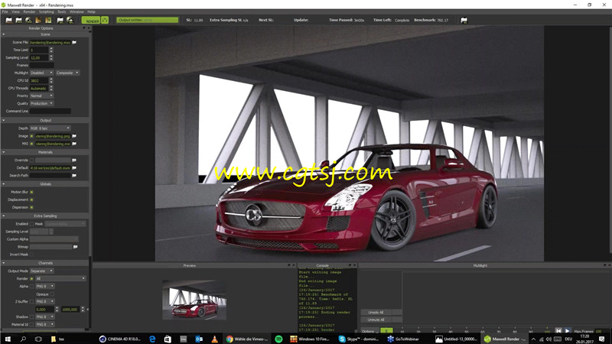Open the Scripting menu
Image resolution: width=612 pixels, height=344 pixels.
(47, 11)
